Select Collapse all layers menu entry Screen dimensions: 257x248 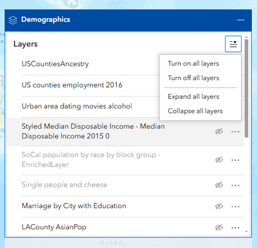pos(195,111)
